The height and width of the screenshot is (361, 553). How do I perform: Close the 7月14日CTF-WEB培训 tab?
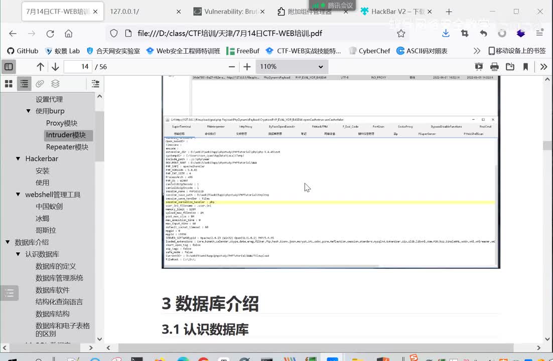95,12
